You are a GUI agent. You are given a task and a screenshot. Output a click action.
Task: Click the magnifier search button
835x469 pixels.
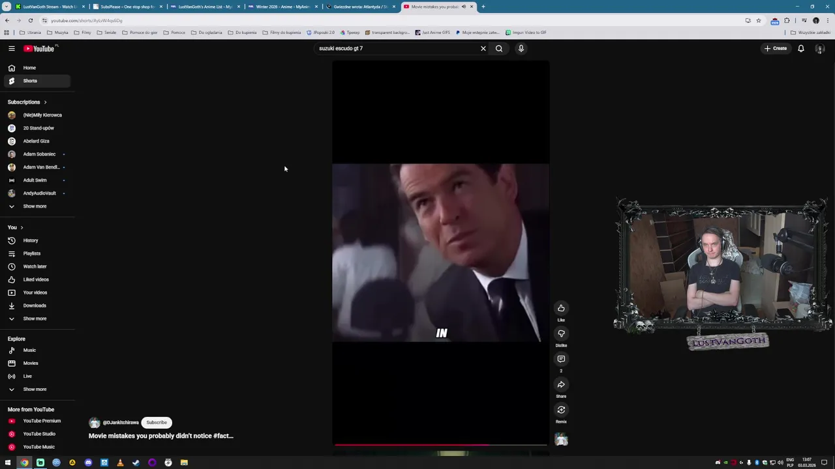pyautogui.click(x=499, y=48)
